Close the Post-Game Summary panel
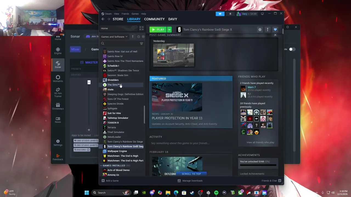The width and height of the screenshot is (351, 197). 275,35
